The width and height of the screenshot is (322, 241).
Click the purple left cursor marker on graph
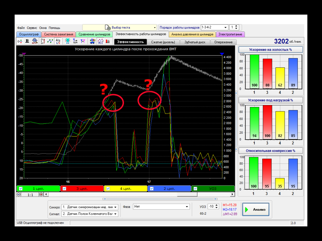(24, 54)
